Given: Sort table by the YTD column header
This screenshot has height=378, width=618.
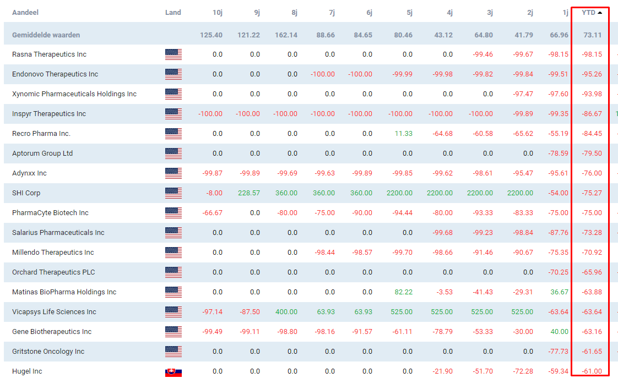Looking at the screenshot, I should (588, 13).
